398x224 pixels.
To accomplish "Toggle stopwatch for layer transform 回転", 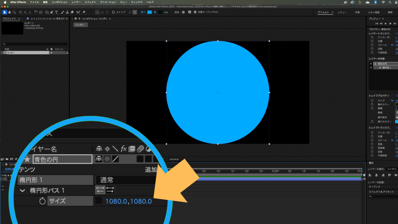I will click(372, 49).
